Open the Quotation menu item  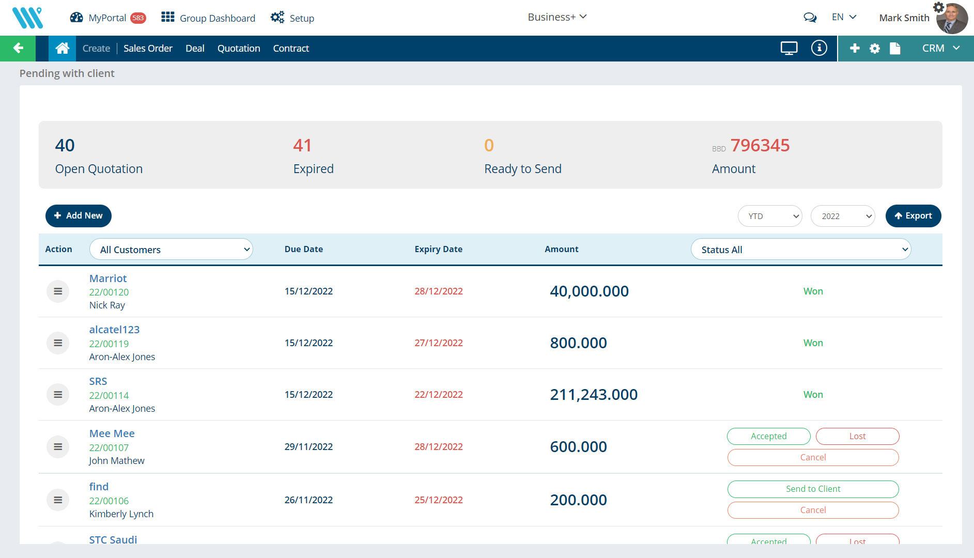(x=239, y=48)
